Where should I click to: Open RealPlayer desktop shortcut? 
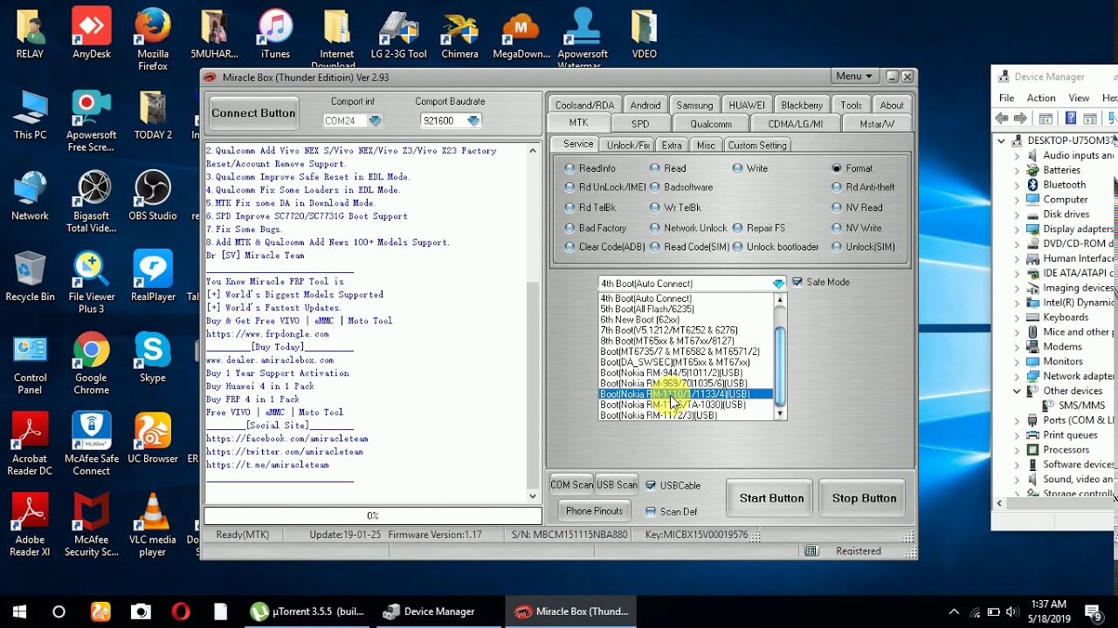tap(153, 277)
